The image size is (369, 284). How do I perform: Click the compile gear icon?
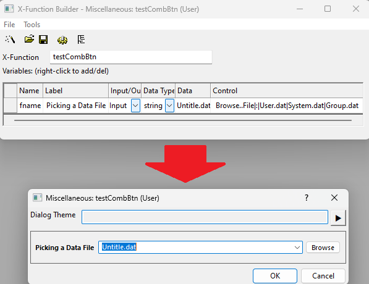click(62, 40)
